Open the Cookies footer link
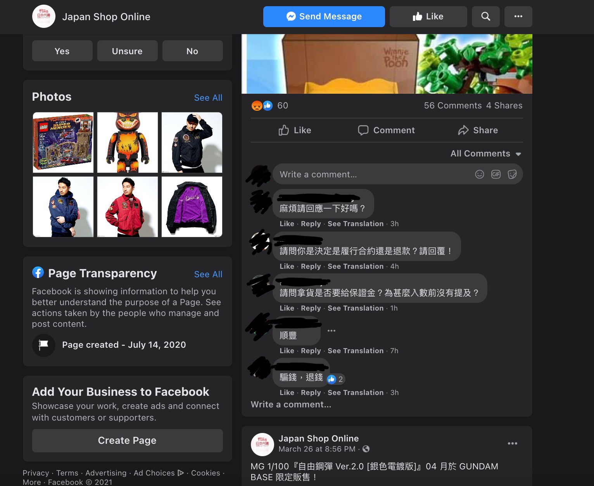 coord(205,473)
